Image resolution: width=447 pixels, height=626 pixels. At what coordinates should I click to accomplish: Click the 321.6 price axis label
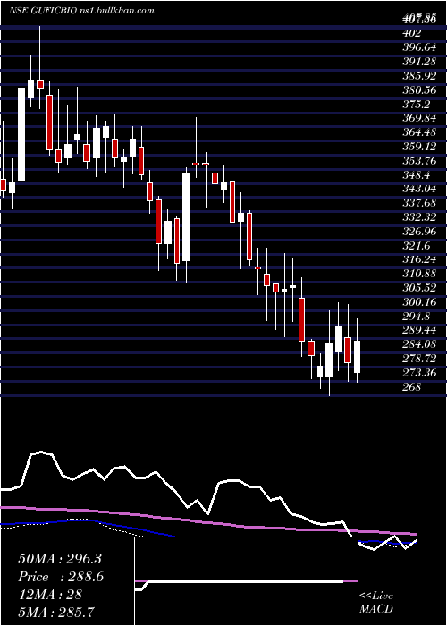(417, 246)
